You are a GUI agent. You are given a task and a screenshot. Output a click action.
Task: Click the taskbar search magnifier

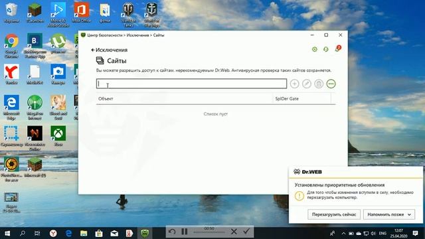23,233
